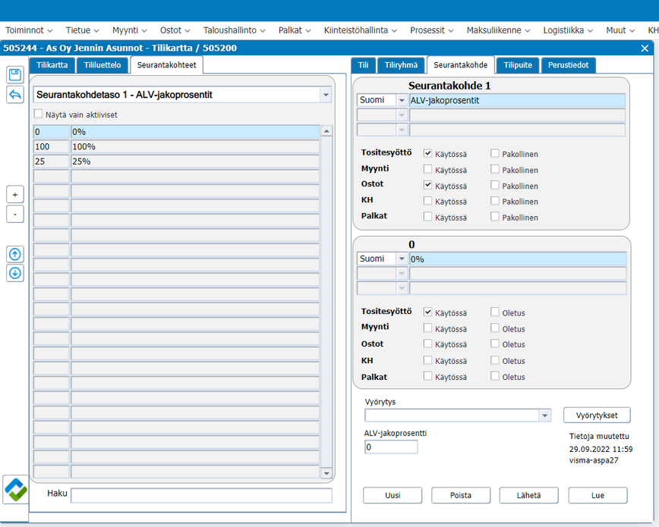Check Ostot Pakollinen checkbox
The width and height of the screenshot is (659, 527).
pyautogui.click(x=495, y=186)
